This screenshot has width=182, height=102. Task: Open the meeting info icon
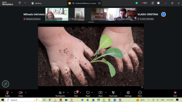pyautogui.click(x=20, y=3)
